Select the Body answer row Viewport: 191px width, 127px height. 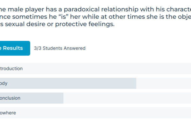click(x=95, y=83)
